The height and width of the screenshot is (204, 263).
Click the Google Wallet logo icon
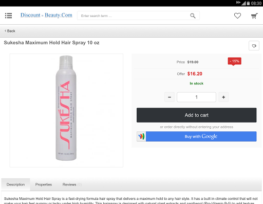coord(141,137)
